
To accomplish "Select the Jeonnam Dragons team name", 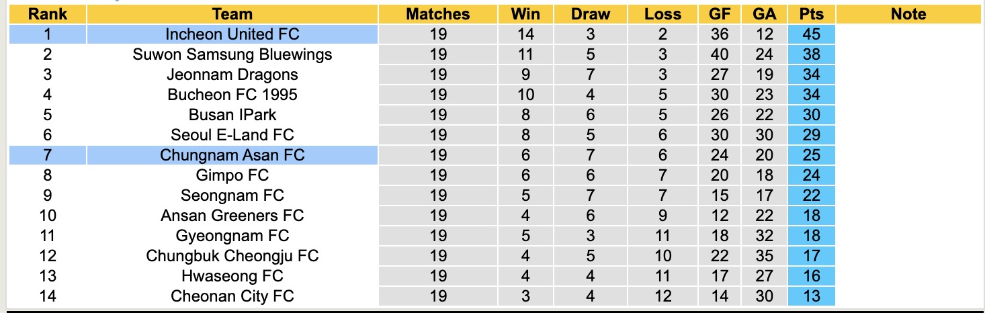I will (232, 75).
